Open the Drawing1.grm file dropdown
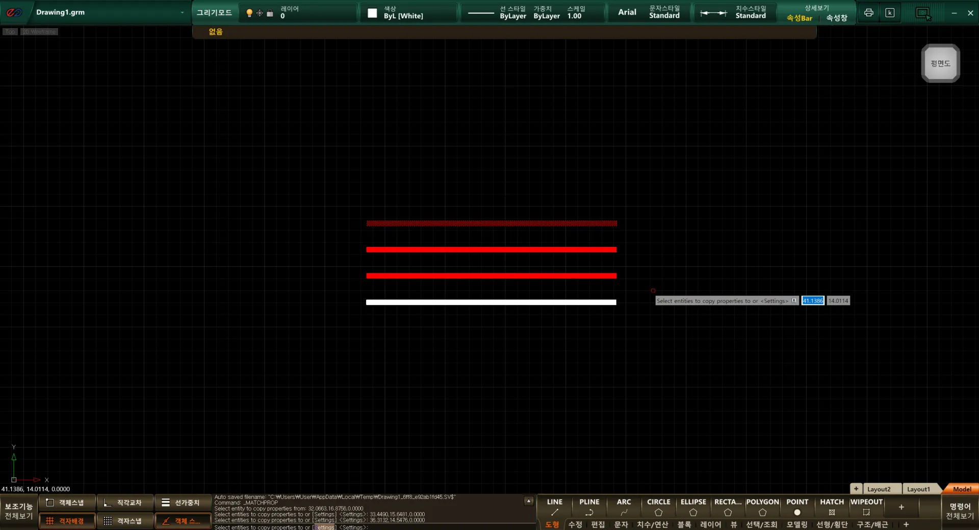This screenshot has height=530, width=979. click(x=182, y=12)
